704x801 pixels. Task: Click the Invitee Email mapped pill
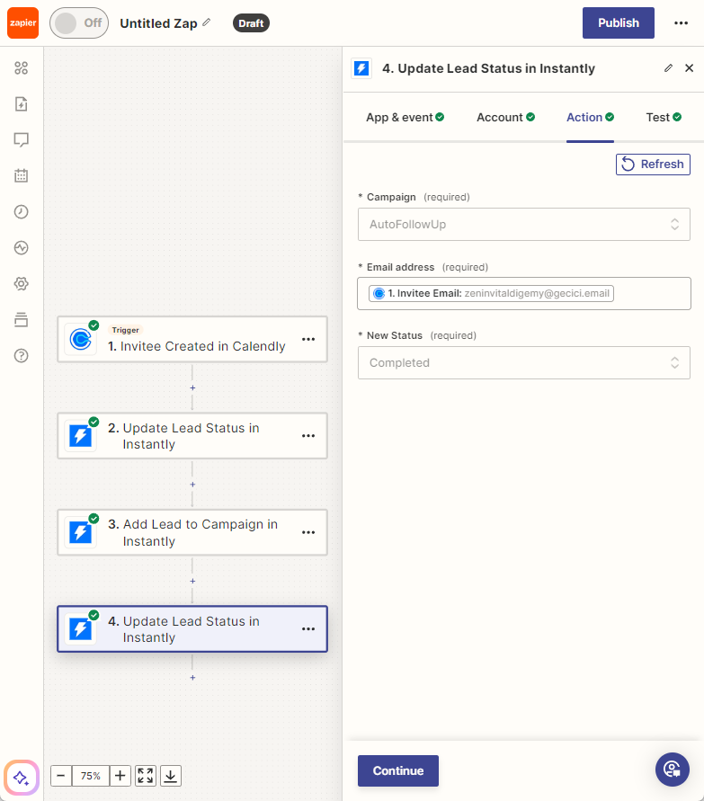coord(491,293)
